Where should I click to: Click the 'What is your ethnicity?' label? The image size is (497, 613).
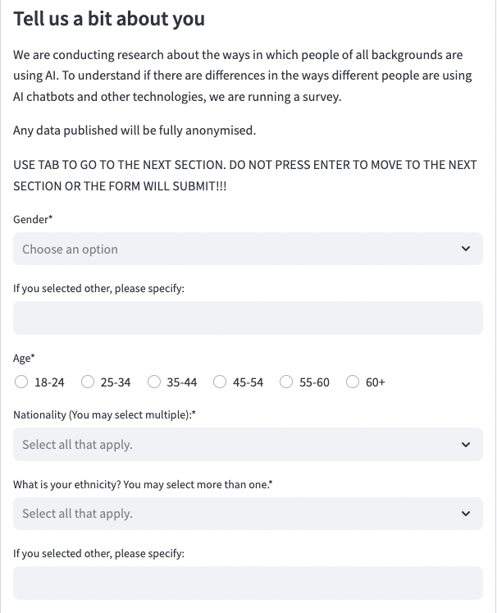(x=143, y=484)
